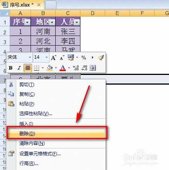Open the font name dropdown showing 宋体
169x170 pixels.
point(30,57)
